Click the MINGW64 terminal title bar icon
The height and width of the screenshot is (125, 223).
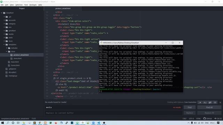pos(101,43)
